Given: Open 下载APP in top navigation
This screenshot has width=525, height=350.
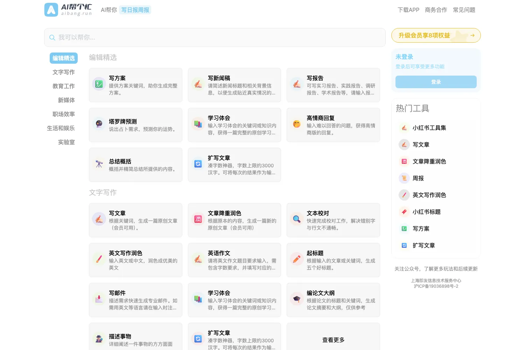Looking at the screenshot, I should [408, 10].
